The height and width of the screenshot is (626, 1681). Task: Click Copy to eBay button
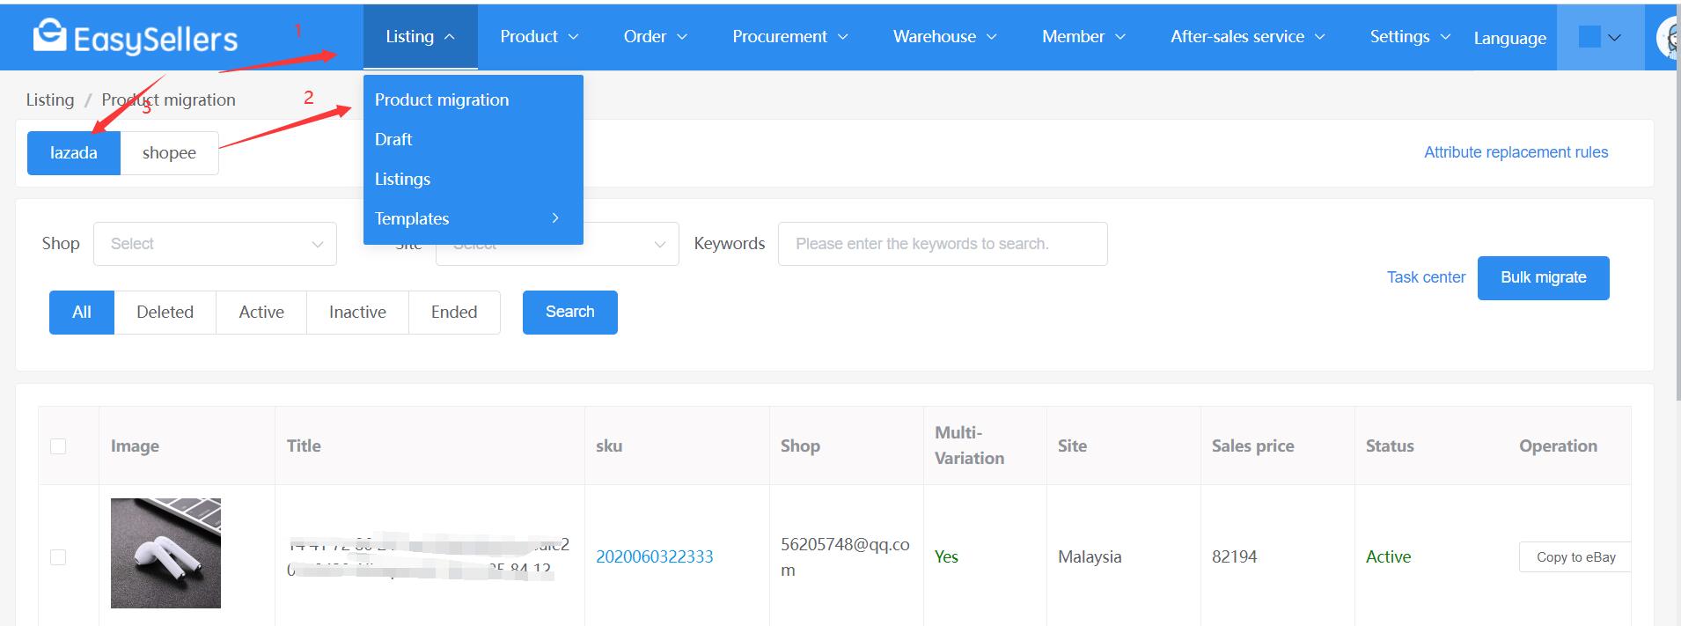[x=1575, y=557]
